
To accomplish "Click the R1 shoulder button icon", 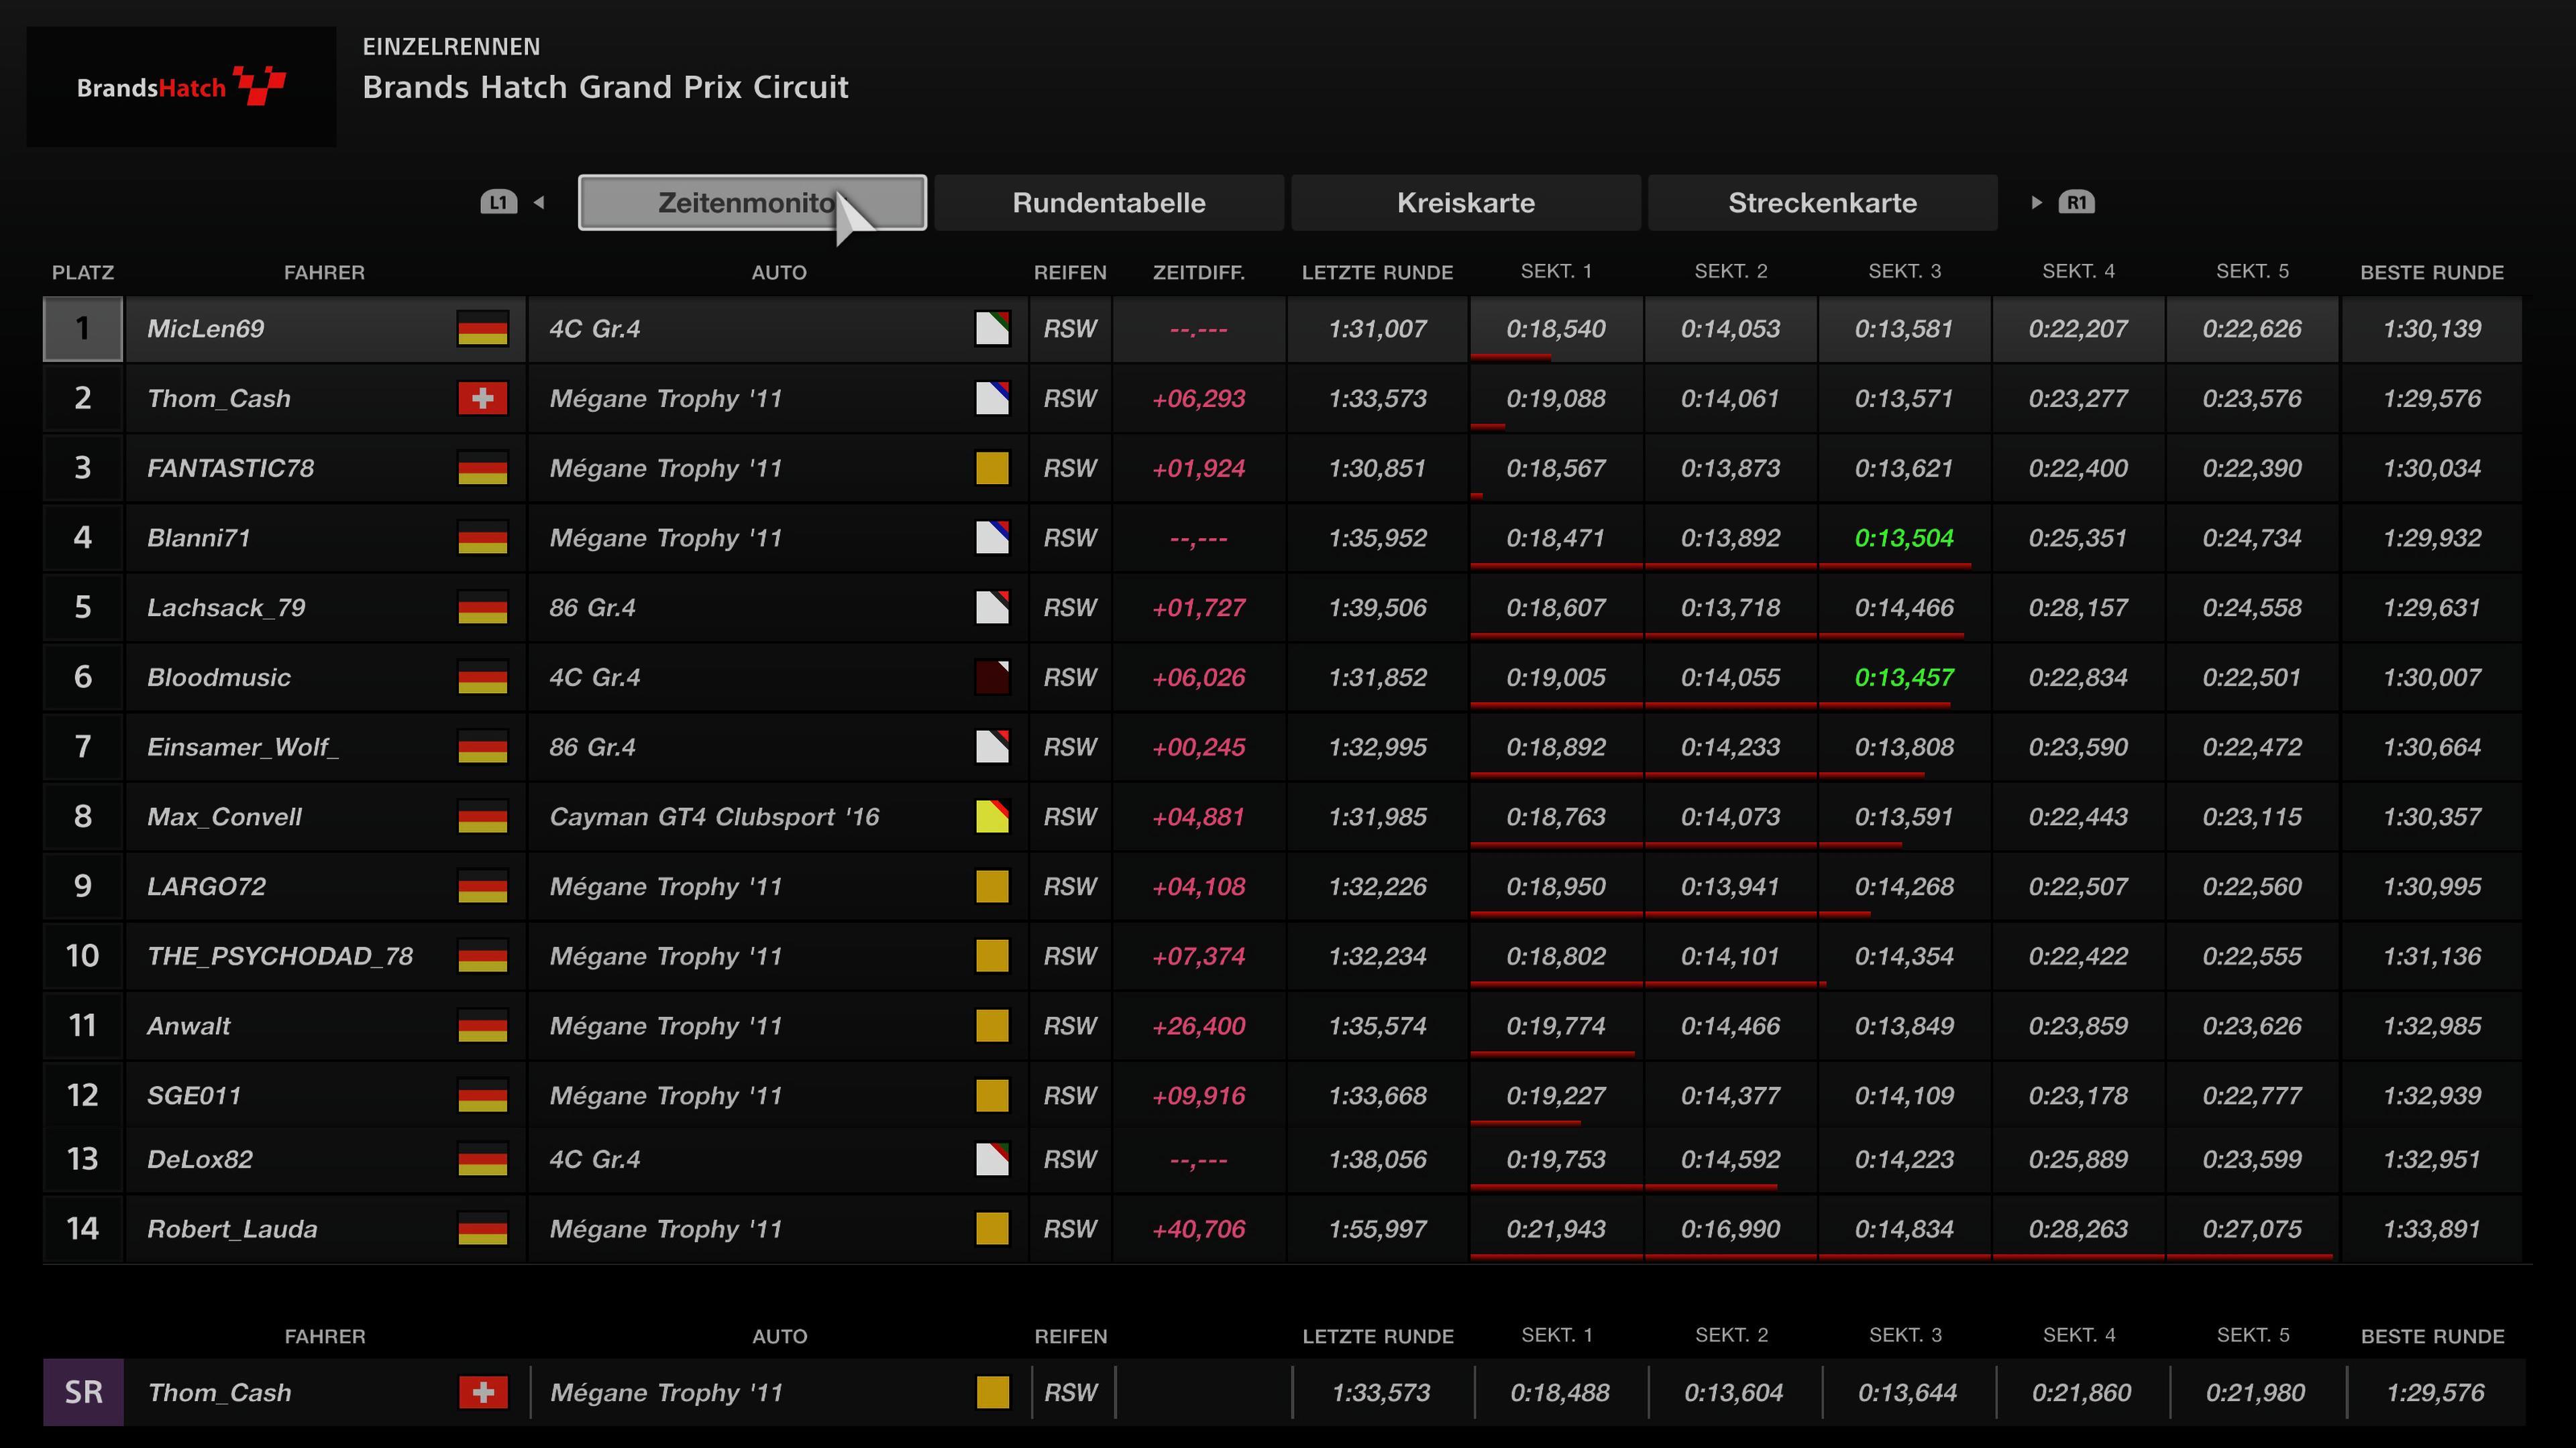I will tap(2076, 203).
